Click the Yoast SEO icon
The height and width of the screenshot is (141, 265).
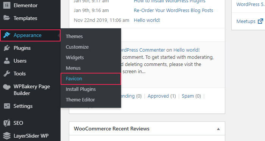7,123
